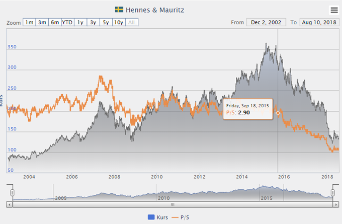This screenshot has height=224, width=342.
Task: Grab the left navigator range handle
Action: [13, 193]
